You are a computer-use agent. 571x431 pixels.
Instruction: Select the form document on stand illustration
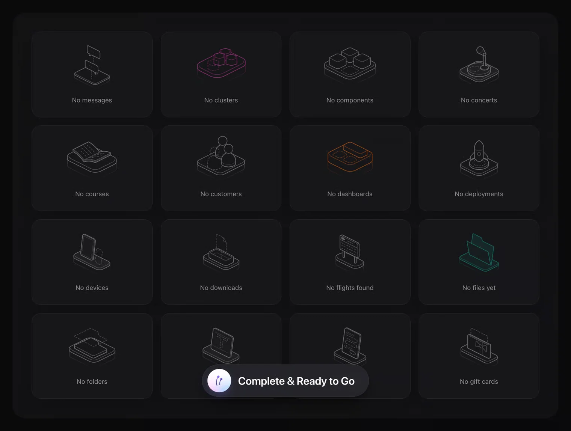click(x=350, y=346)
